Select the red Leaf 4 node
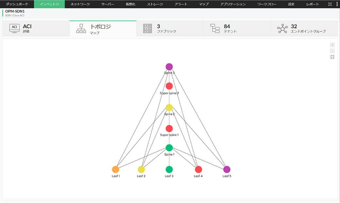This screenshot has height=203, width=340. [198, 169]
